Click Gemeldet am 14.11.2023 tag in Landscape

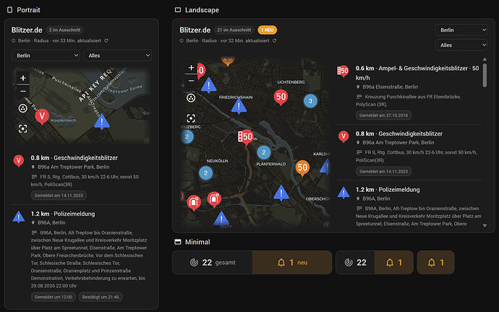[383, 172]
